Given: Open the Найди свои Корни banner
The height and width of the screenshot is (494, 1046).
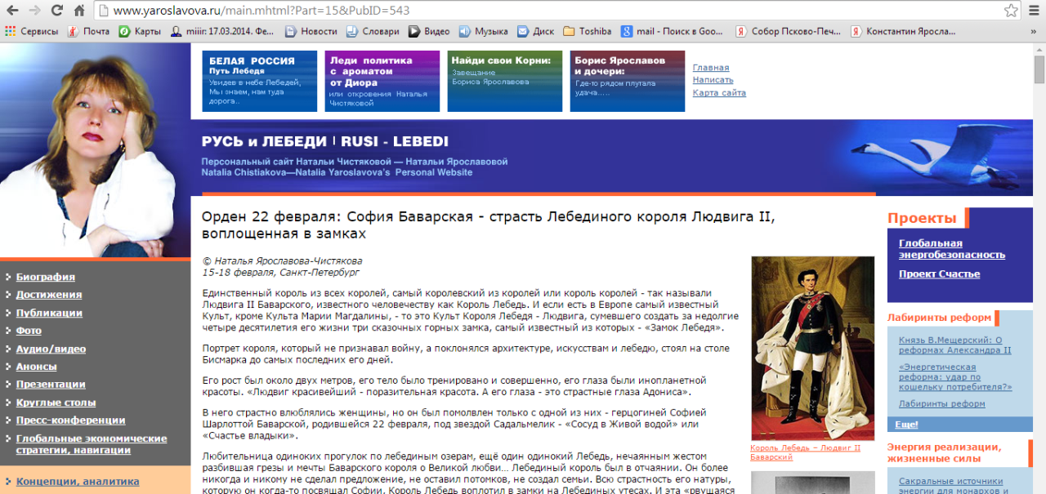Looking at the screenshot, I should 505,81.
